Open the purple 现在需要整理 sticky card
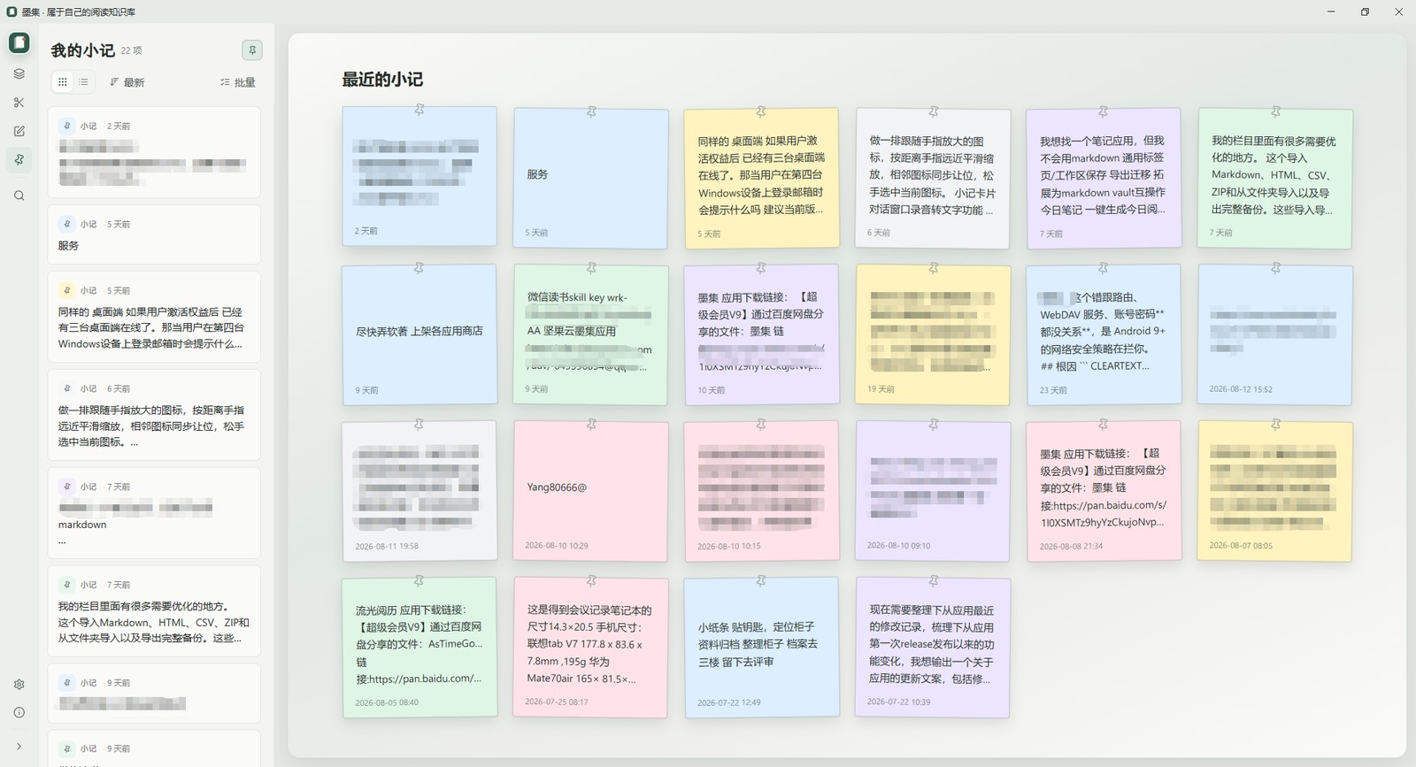The width and height of the screenshot is (1416, 767). coord(933,648)
